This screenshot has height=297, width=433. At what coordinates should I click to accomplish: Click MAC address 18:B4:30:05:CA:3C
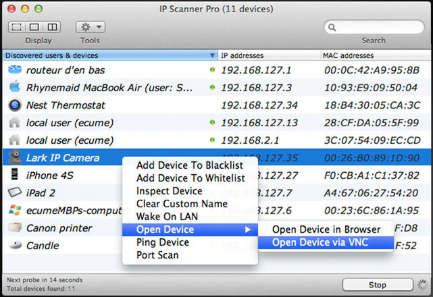tap(372, 105)
